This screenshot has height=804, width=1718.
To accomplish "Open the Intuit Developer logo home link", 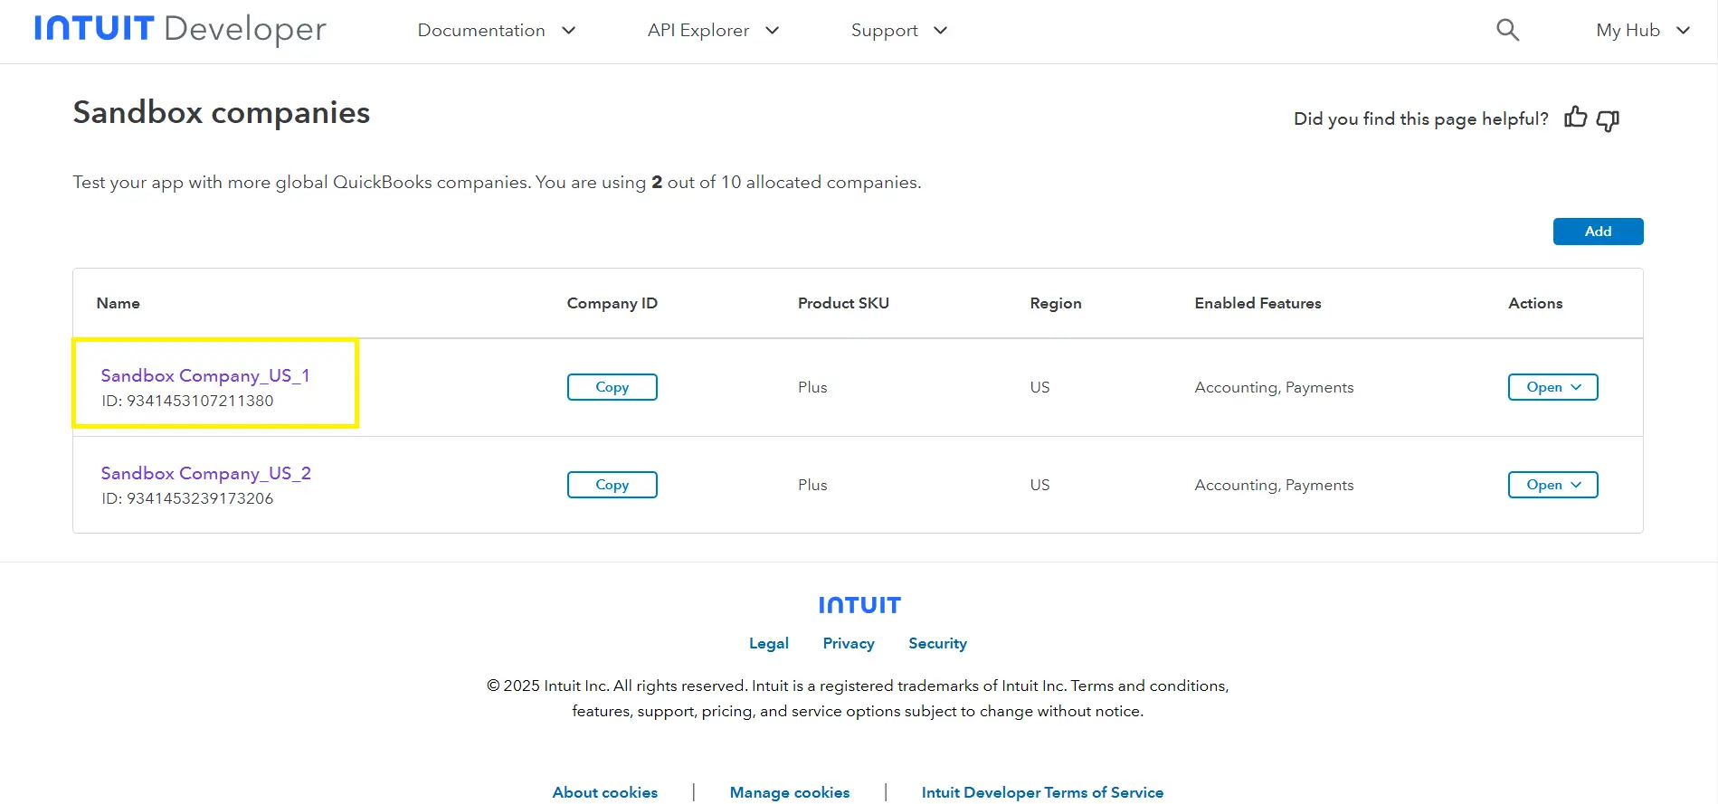I will tap(180, 29).
